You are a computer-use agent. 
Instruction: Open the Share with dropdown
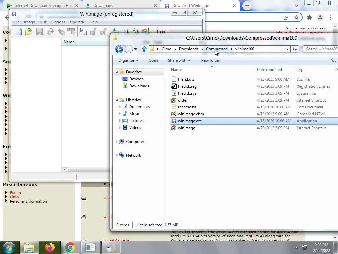pyautogui.click(x=179, y=60)
